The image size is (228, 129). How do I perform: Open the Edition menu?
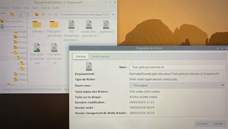(x=17, y=8)
